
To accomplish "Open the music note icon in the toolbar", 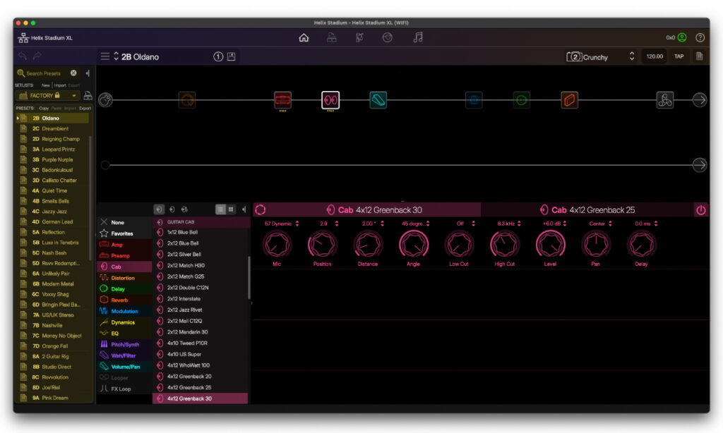I will click(x=418, y=37).
